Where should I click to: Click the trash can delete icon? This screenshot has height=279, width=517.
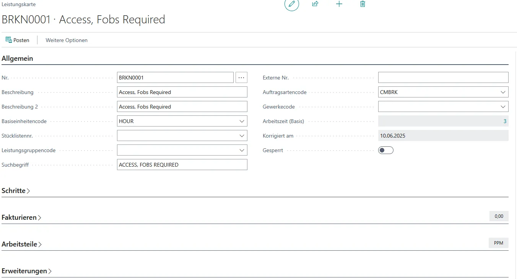click(363, 4)
